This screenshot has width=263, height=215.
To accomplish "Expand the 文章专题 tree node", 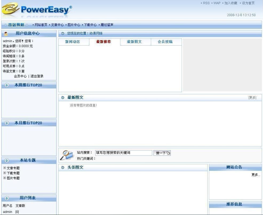I will [x=5, y=168].
